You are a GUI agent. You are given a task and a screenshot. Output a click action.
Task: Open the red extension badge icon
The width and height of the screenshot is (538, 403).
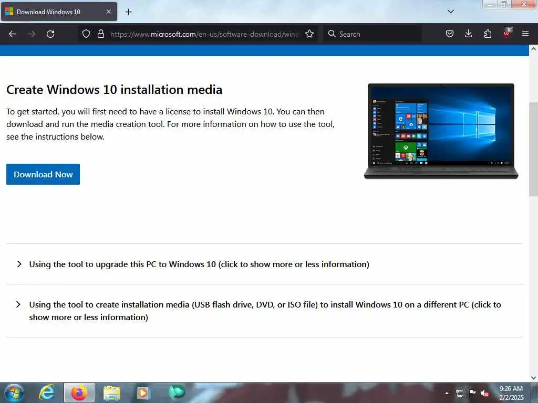507,33
